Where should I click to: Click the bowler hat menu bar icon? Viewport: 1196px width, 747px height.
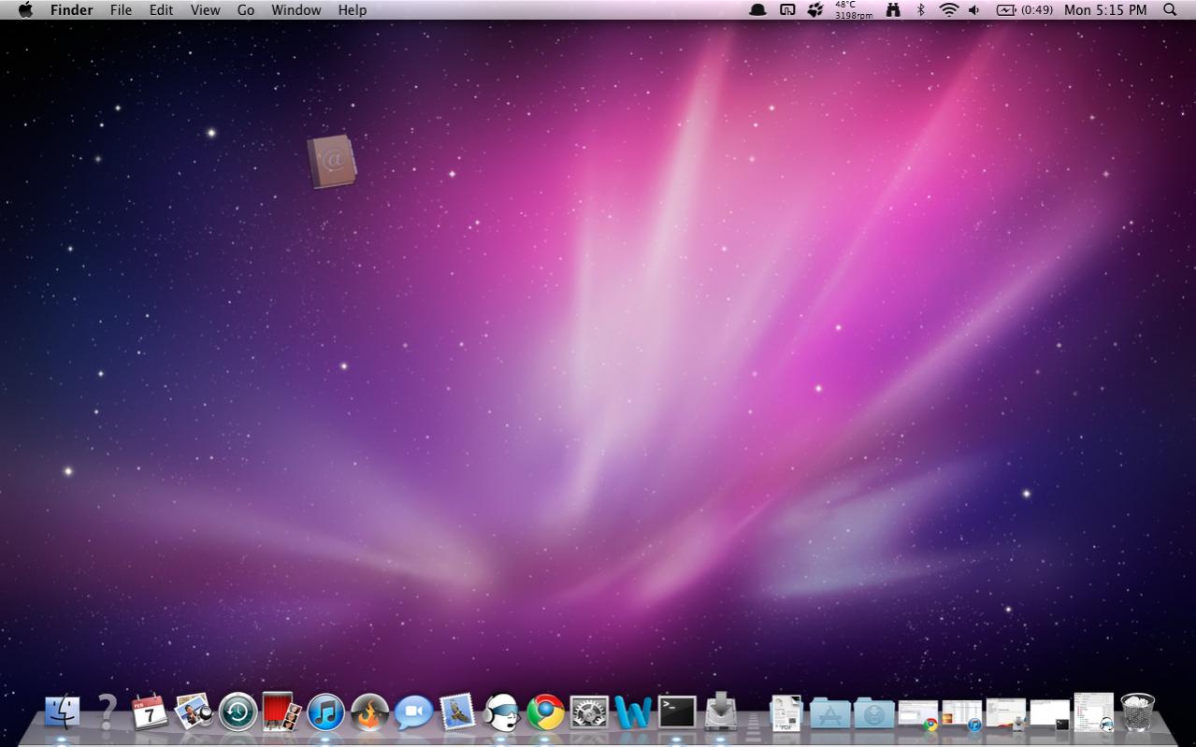tap(758, 9)
